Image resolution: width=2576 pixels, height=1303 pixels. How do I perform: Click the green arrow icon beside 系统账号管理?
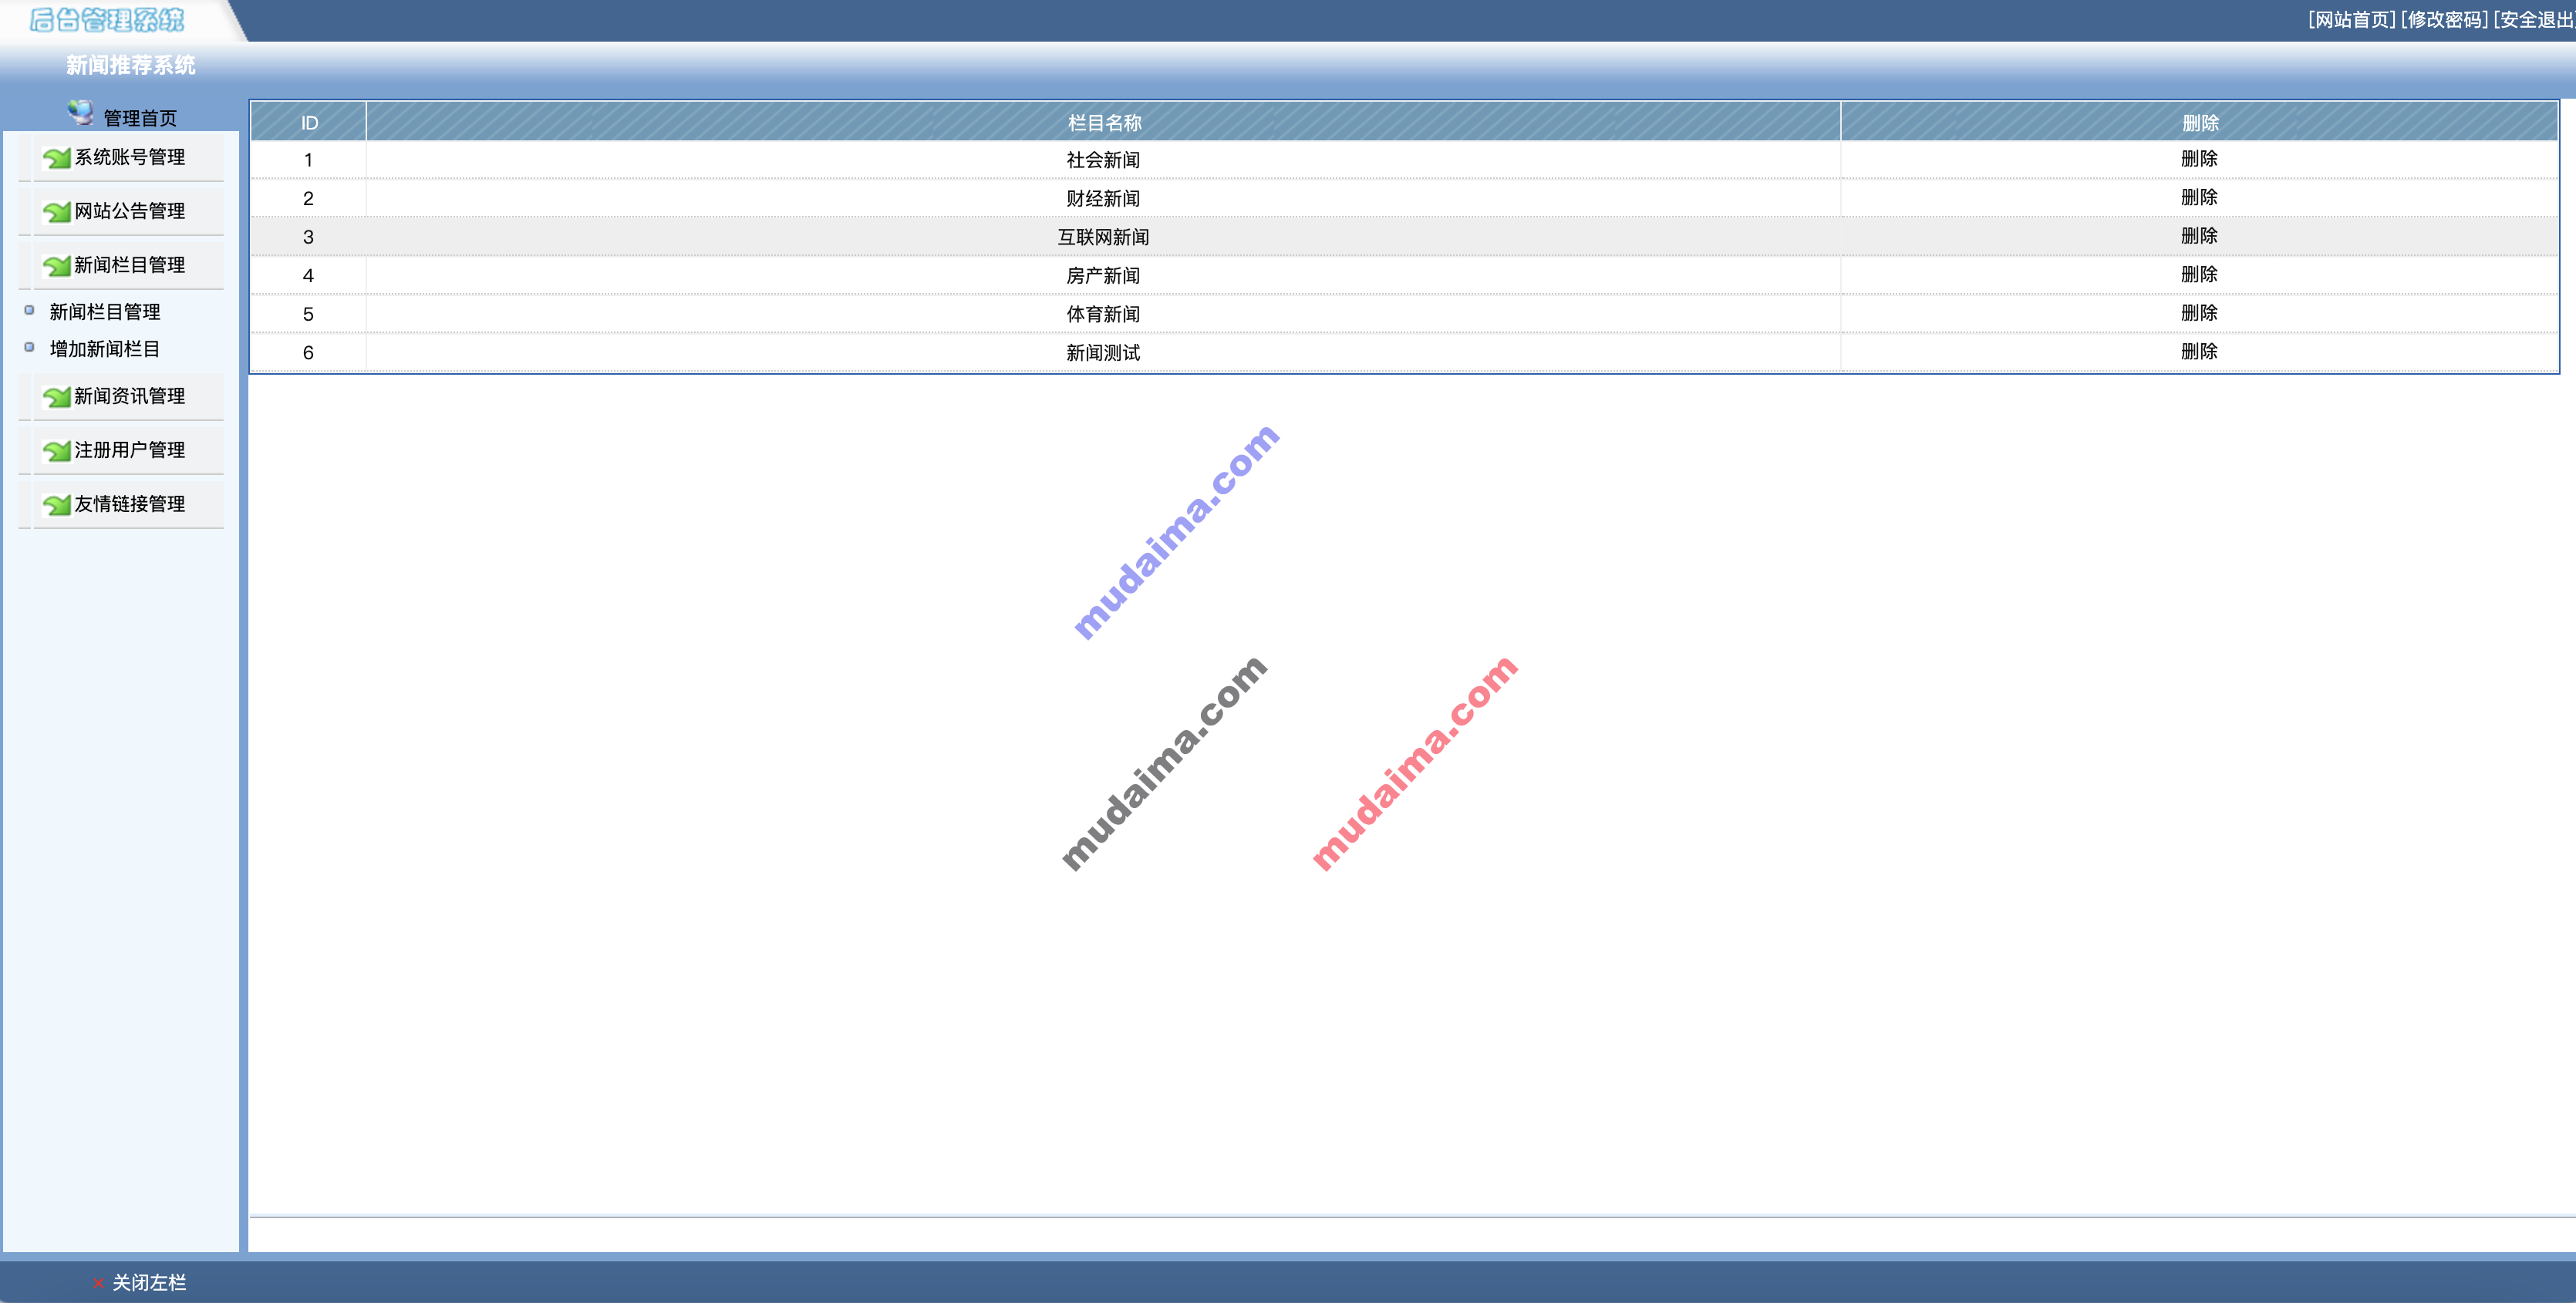(x=57, y=158)
